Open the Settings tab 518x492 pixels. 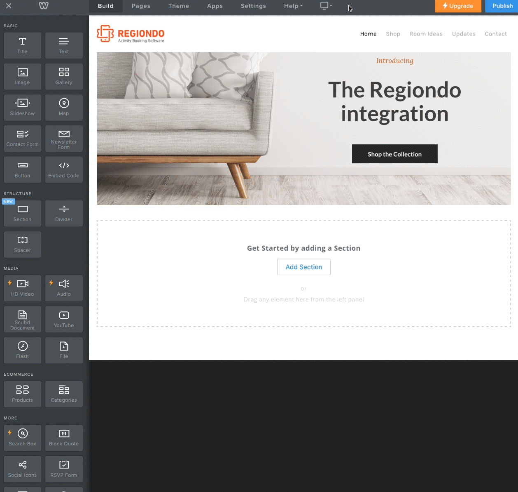pos(253,6)
